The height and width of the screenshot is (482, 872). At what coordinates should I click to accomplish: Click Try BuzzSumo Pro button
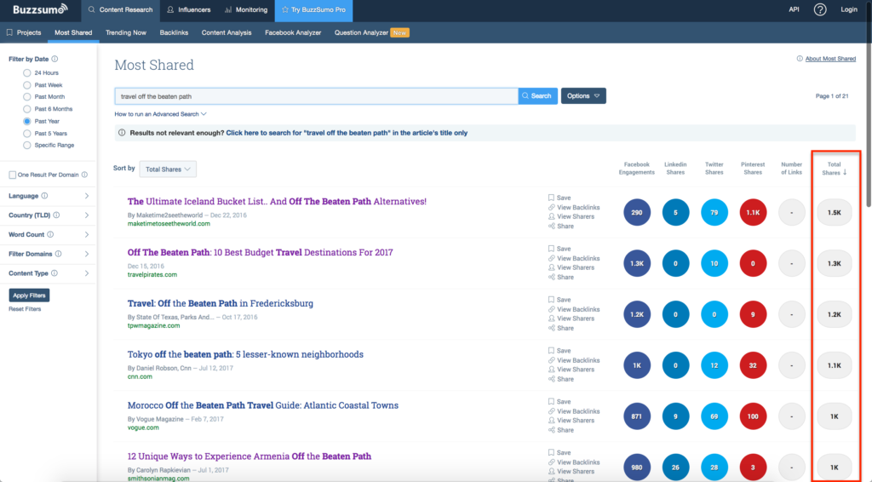click(x=313, y=10)
